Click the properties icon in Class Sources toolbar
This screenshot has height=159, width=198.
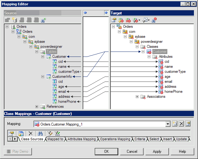[x=11, y=133]
